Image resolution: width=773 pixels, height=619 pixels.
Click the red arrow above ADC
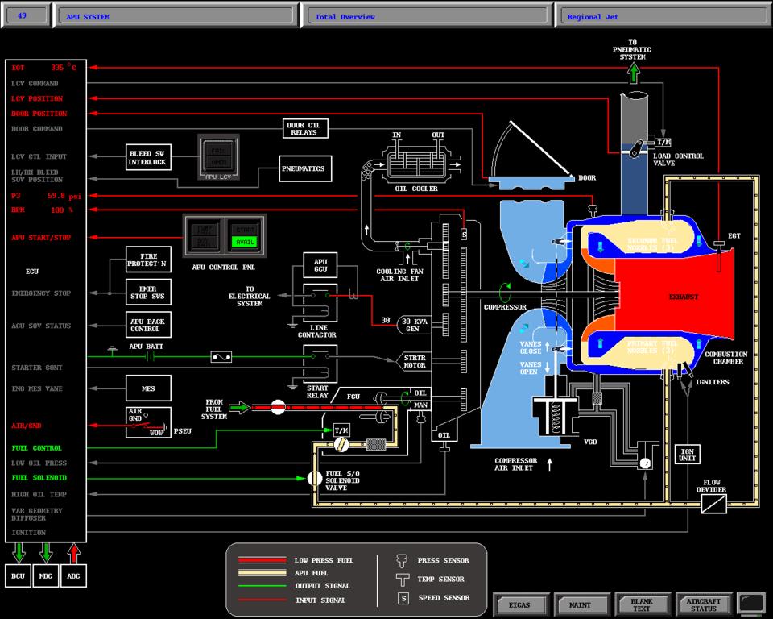[73, 553]
